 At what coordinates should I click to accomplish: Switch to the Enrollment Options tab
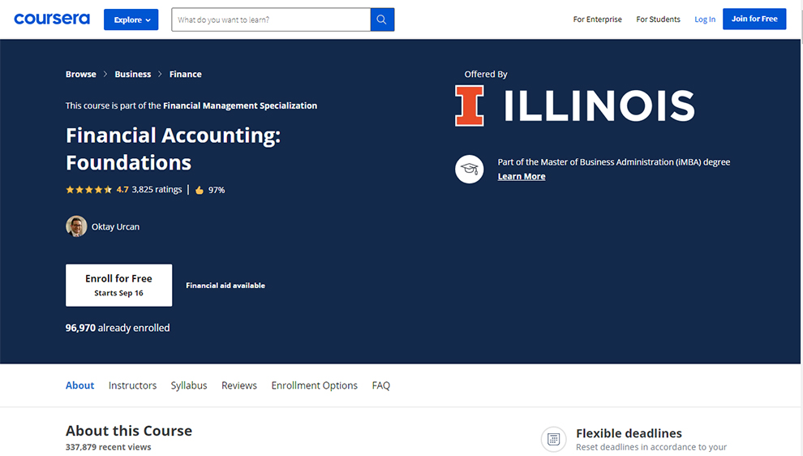[x=315, y=385]
